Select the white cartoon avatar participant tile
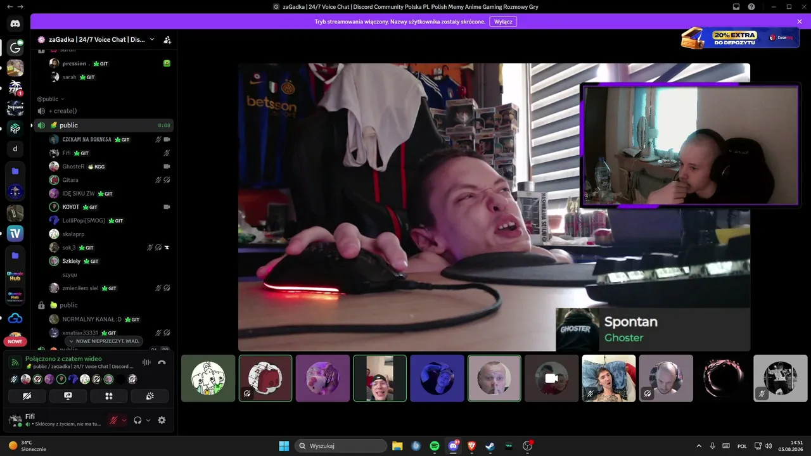The height and width of the screenshot is (456, 811). tap(208, 378)
